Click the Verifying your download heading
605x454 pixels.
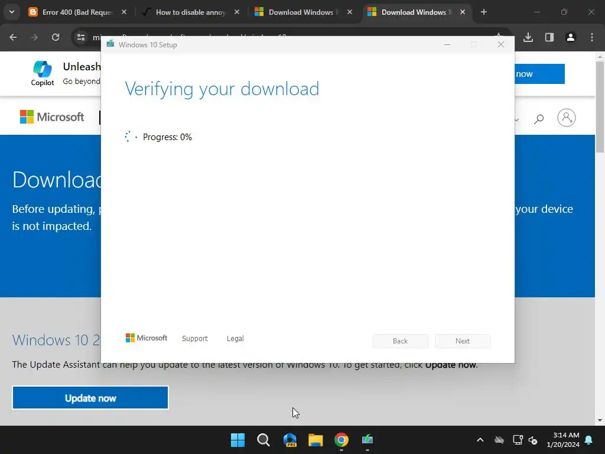pyautogui.click(x=222, y=90)
